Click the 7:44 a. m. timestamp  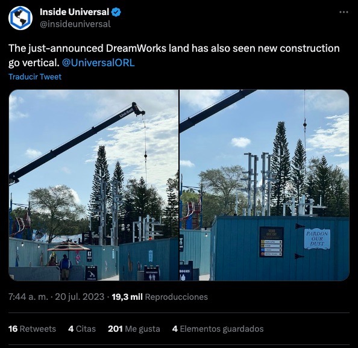click(x=28, y=297)
